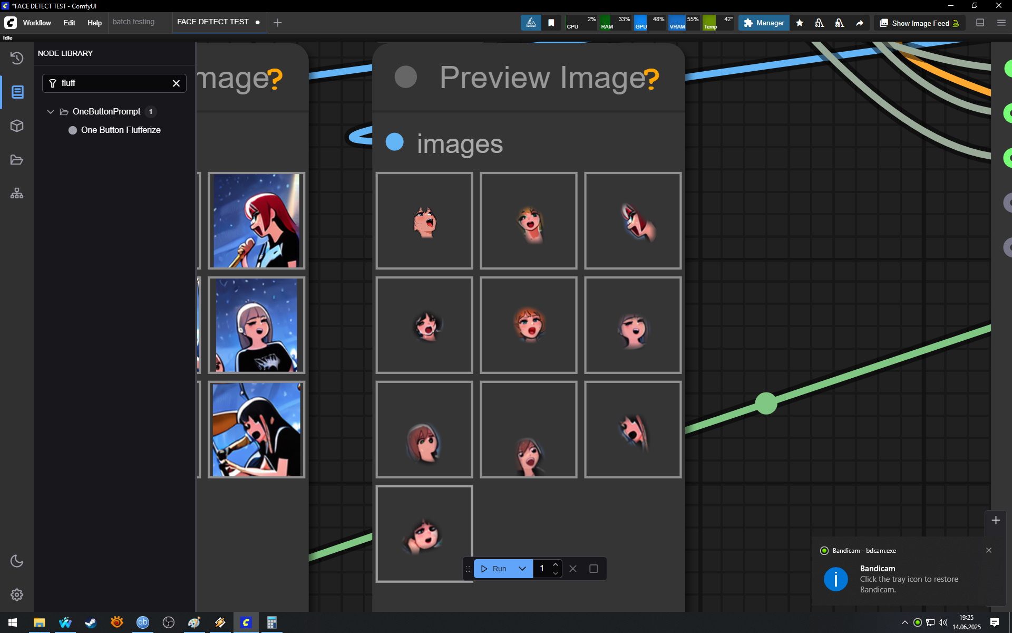Click the clear queue square icon
Image resolution: width=1012 pixels, height=633 pixels.
(x=593, y=569)
